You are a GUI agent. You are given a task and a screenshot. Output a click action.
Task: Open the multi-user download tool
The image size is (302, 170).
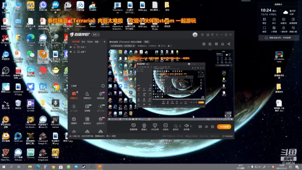74,108
